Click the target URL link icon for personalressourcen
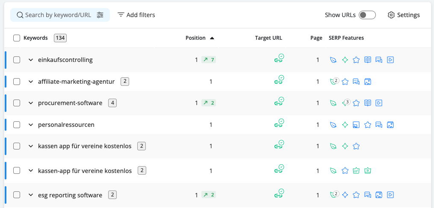 (279, 124)
